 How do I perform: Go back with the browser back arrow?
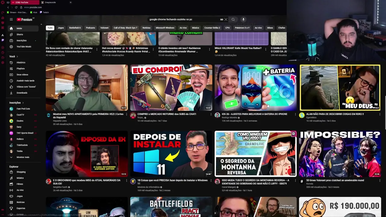8,7
